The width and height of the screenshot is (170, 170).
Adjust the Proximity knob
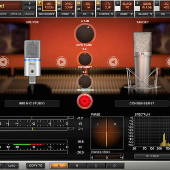point(85,59)
